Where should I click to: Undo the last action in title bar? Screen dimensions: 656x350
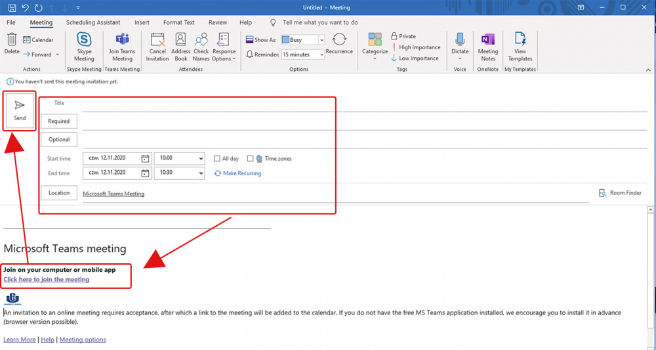tap(25, 7)
